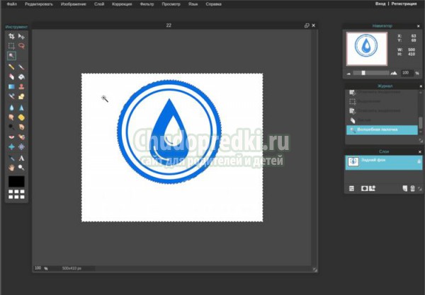The height and width of the screenshot is (295, 425).
Task: Open the Редактировать menu
Action: pos(39,4)
